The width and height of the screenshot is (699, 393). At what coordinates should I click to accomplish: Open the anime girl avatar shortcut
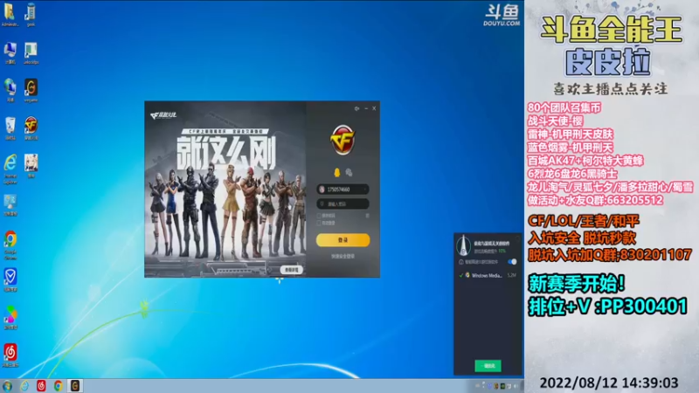tap(31, 166)
